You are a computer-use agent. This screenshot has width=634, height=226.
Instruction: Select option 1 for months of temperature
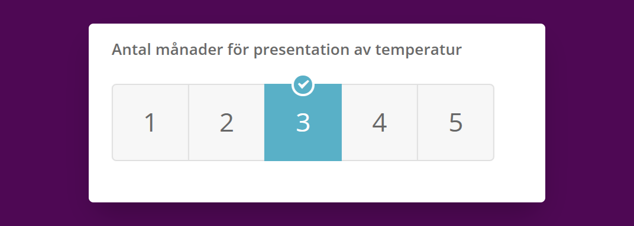click(150, 122)
